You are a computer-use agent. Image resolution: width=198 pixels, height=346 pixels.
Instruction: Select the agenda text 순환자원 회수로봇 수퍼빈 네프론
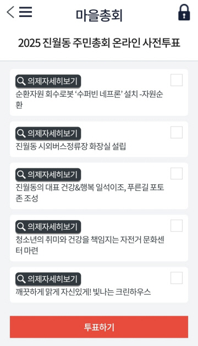click(x=69, y=95)
